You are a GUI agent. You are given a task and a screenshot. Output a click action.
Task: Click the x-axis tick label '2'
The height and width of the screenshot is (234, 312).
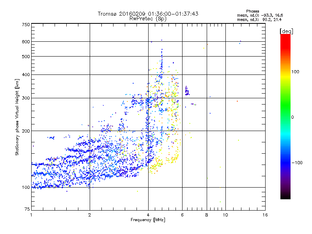[90, 215]
